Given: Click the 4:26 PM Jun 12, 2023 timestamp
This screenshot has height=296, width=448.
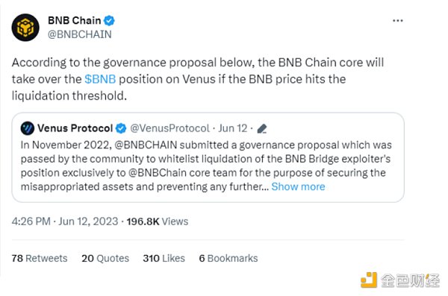Looking at the screenshot, I should click(x=65, y=221).
